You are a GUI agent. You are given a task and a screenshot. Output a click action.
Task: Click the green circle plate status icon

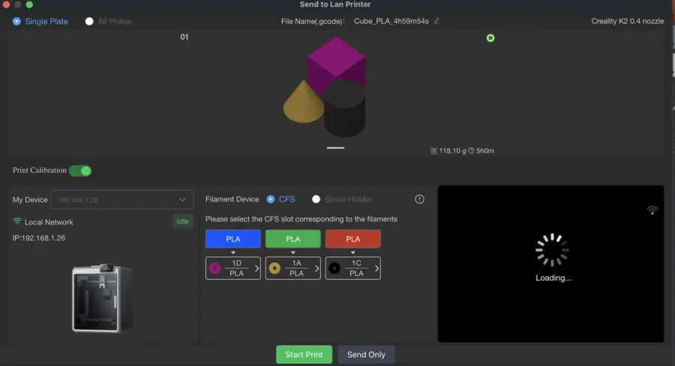click(490, 38)
